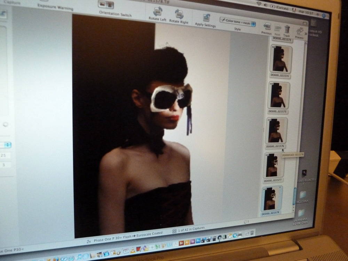Open the INGLESINA desktop folder

(302, 195)
